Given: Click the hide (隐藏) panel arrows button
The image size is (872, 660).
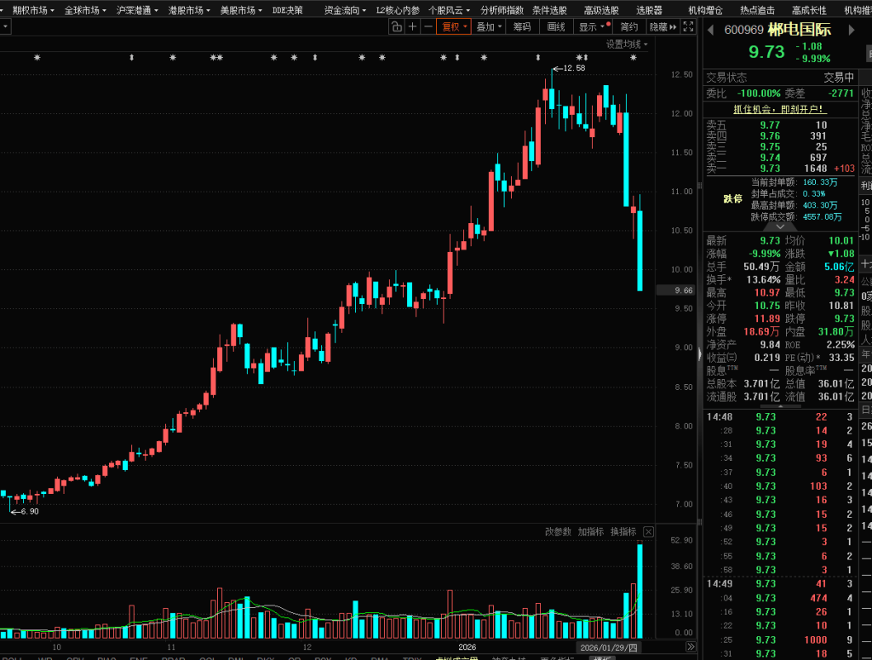Looking at the screenshot, I should [664, 27].
